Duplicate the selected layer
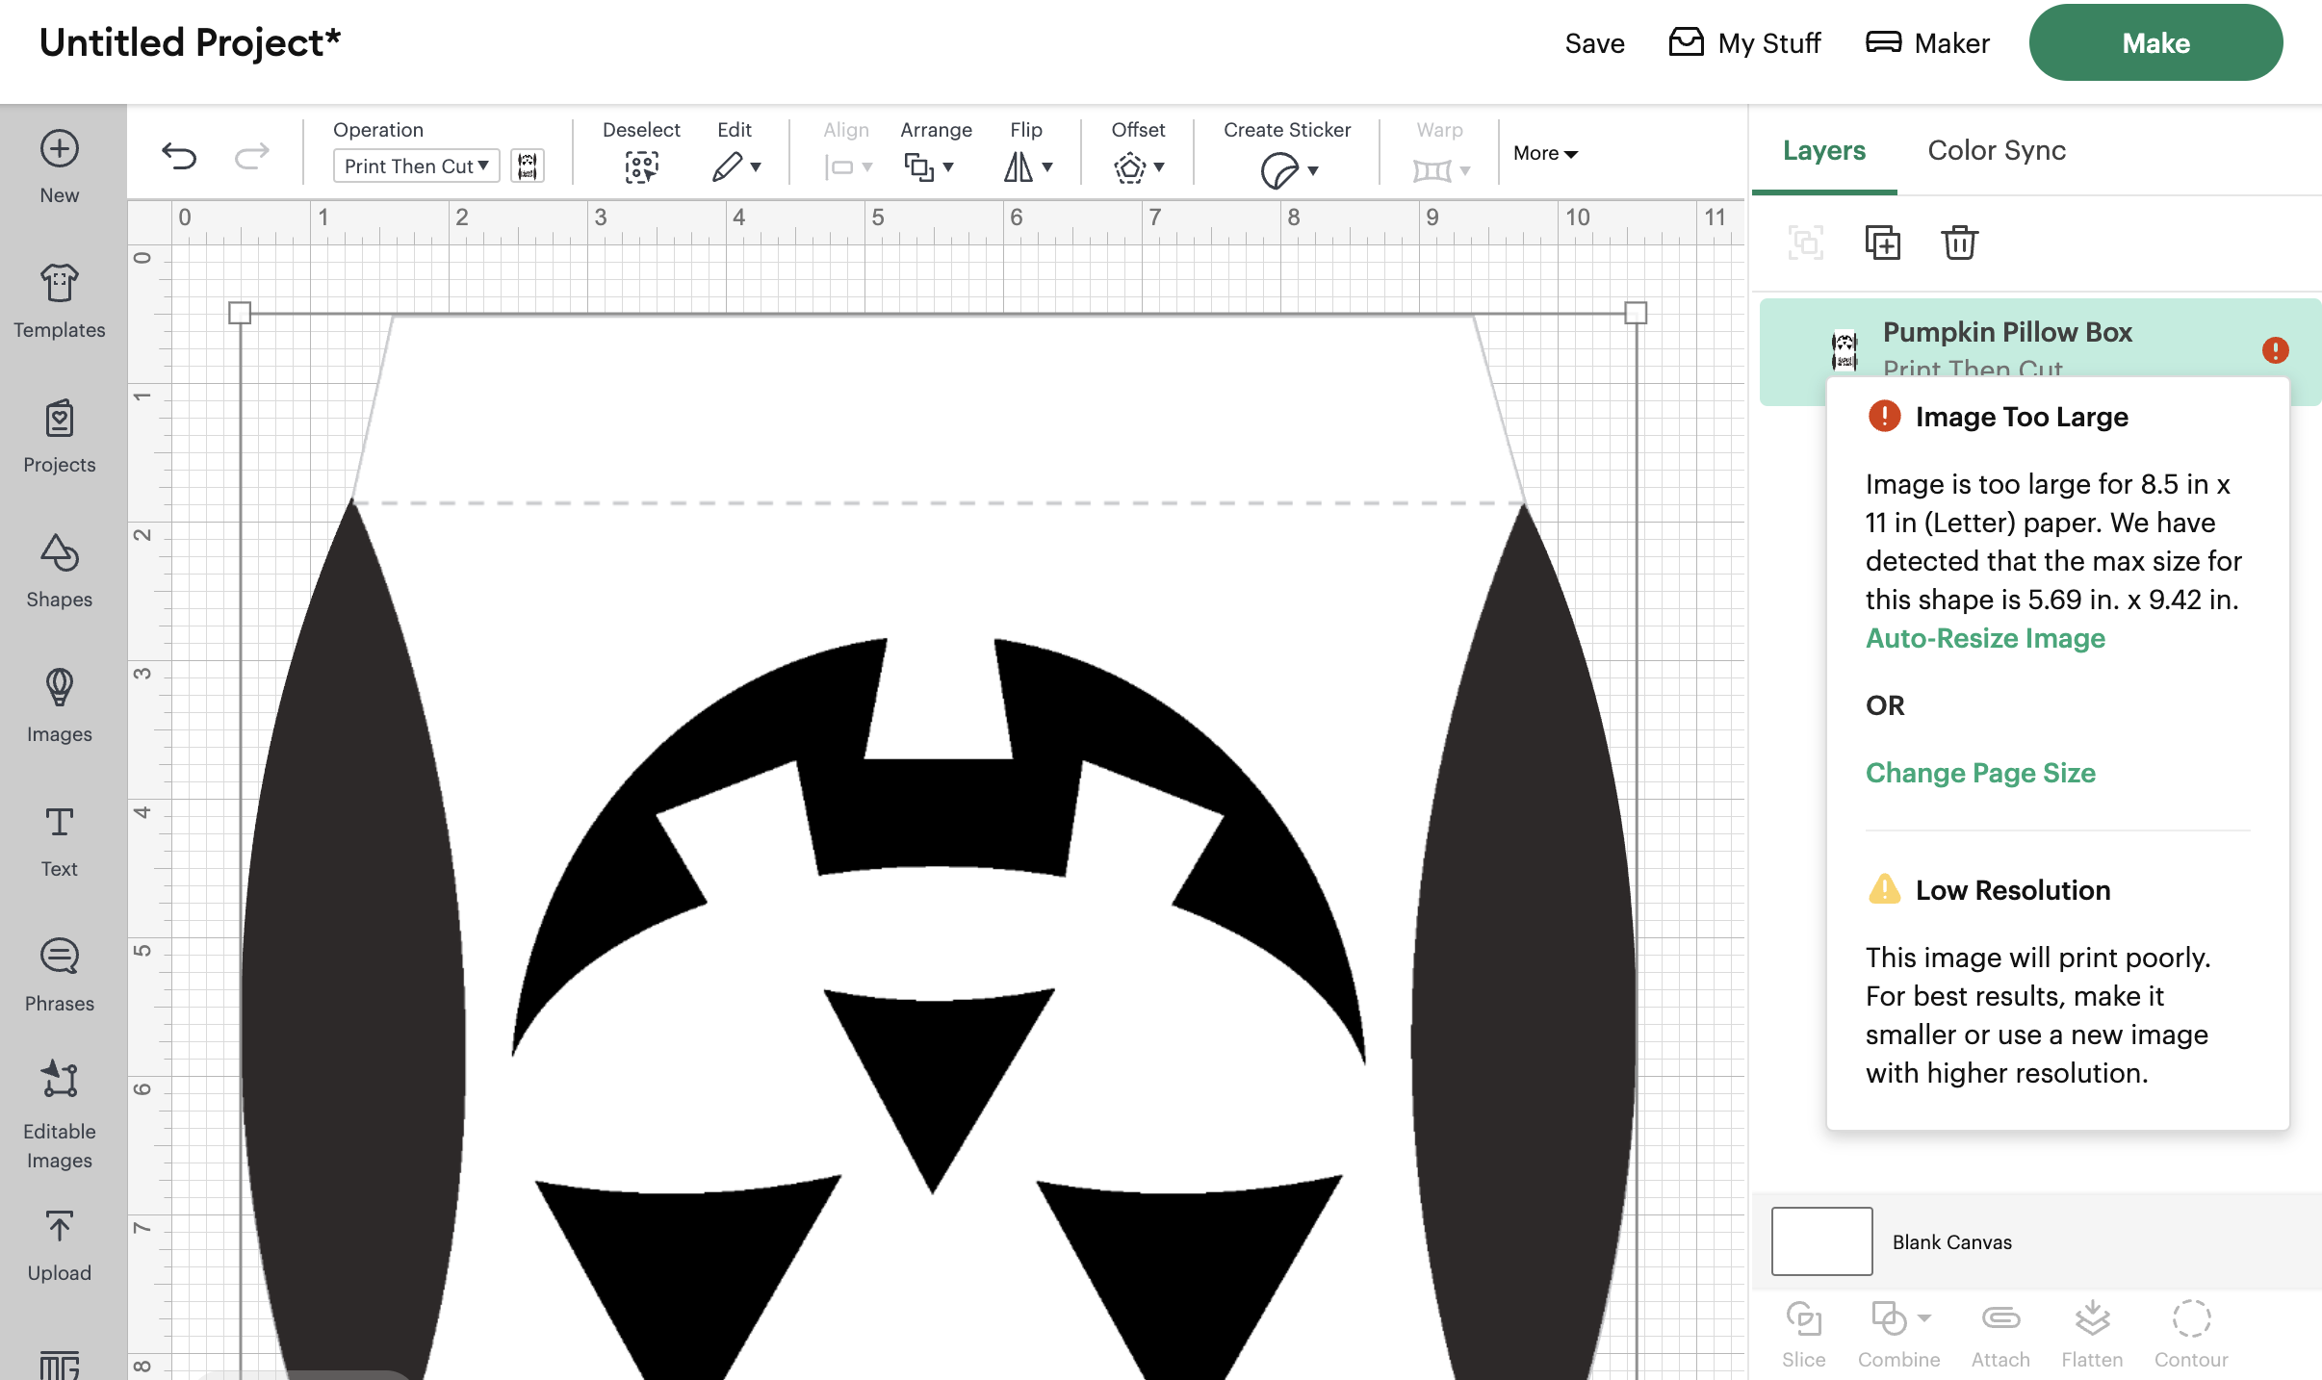The height and width of the screenshot is (1380, 2322). tap(1883, 243)
